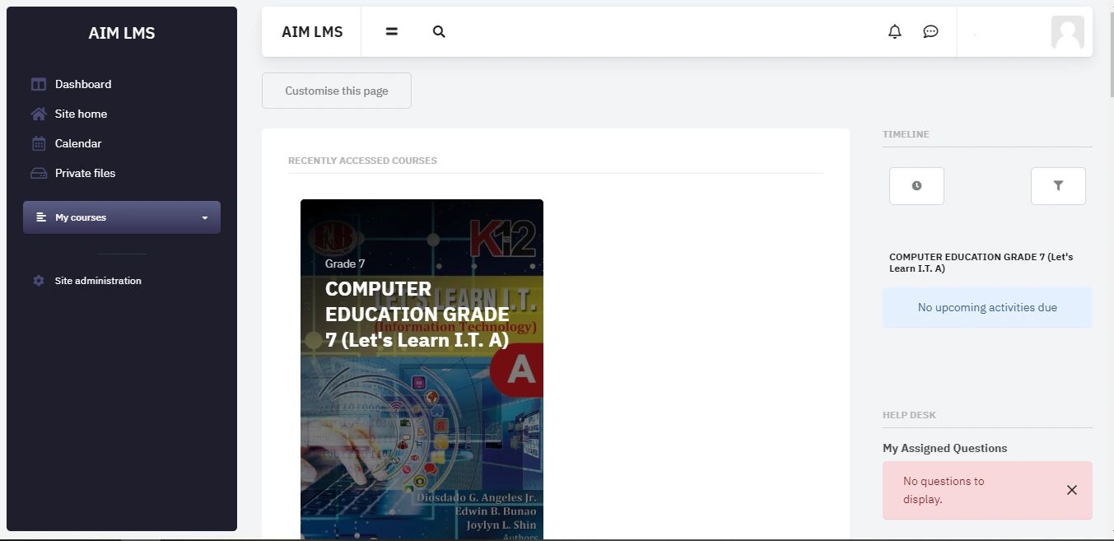The height and width of the screenshot is (541, 1114).
Task: Expand the My courses dropdown arrow
Action: [x=205, y=218]
